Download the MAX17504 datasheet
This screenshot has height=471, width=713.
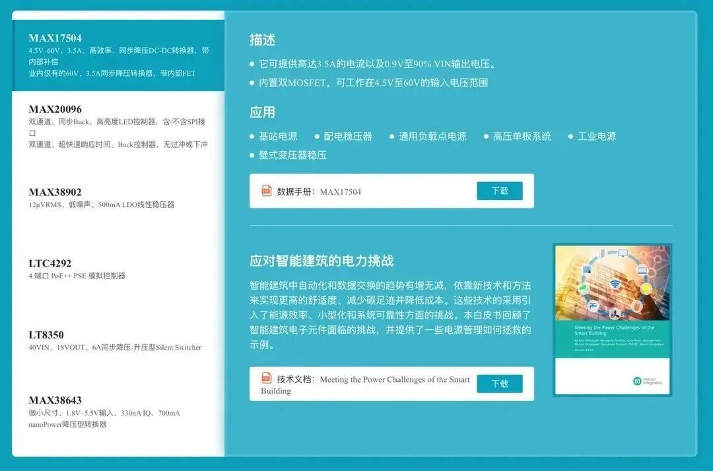tap(499, 191)
